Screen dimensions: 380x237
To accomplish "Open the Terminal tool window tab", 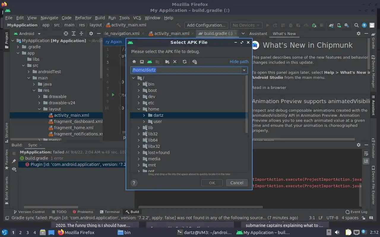I will coord(110,212).
